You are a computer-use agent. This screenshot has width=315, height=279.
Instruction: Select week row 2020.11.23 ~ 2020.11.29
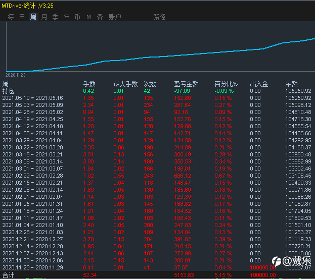tap(32, 267)
